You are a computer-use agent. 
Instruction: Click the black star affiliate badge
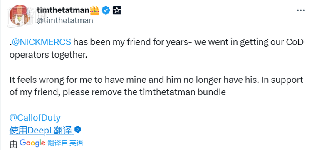click(x=117, y=10)
